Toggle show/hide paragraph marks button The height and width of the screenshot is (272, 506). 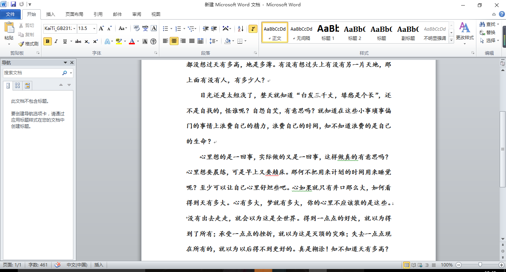click(253, 28)
